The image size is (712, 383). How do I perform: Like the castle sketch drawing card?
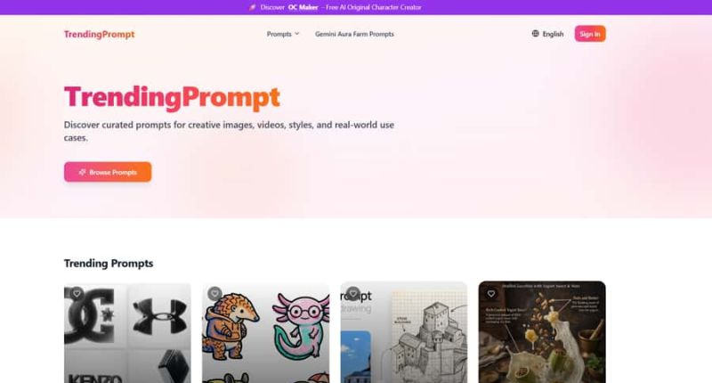pyautogui.click(x=352, y=294)
